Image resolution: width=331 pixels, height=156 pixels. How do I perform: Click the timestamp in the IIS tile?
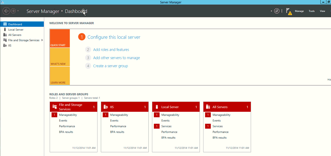click(135, 148)
